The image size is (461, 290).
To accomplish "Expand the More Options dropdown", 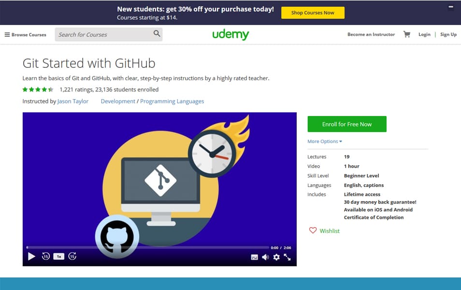I will click(324, 141).
